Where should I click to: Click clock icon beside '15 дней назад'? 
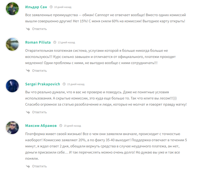coord(64,84)
